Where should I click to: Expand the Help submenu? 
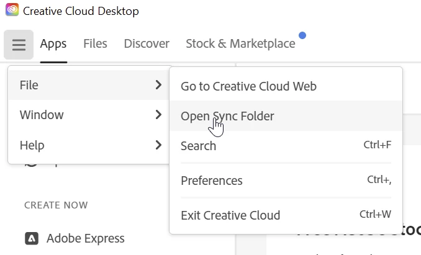tap(89, 145)
